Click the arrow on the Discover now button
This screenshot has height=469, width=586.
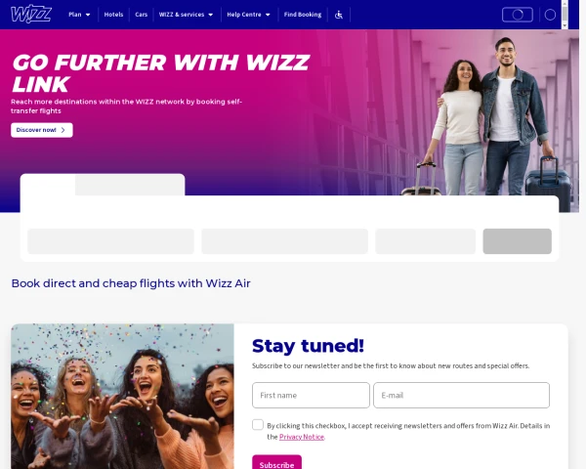pyautogui.click(x=63, y=130)
